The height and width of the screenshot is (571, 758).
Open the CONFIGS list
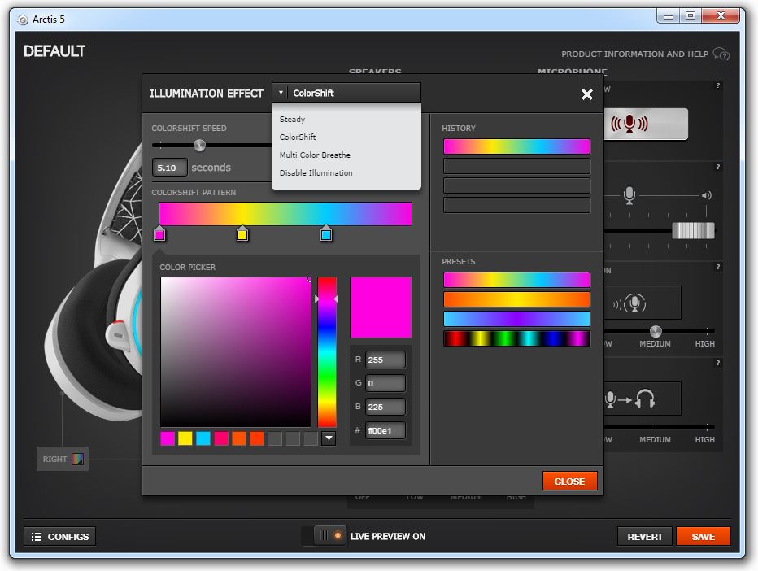(60, 537)
